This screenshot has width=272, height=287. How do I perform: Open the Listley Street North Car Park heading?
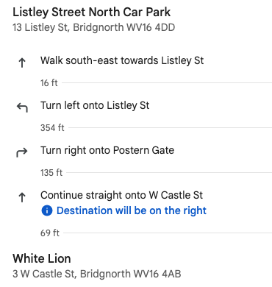pos(92,12)
